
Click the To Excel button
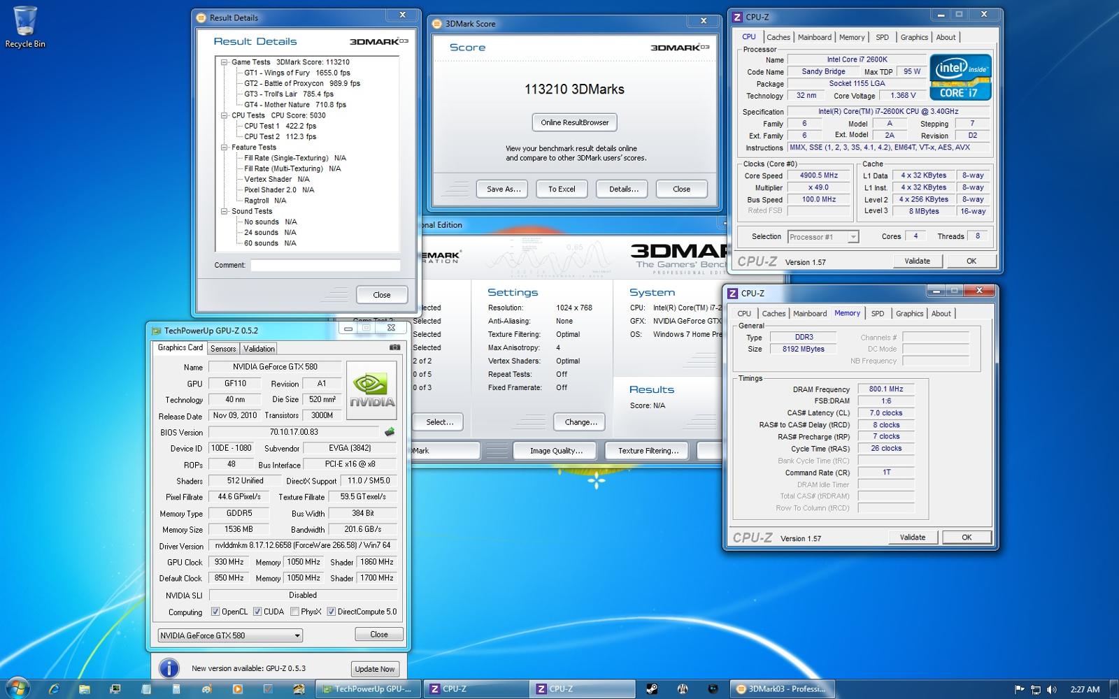coord(562,189)
